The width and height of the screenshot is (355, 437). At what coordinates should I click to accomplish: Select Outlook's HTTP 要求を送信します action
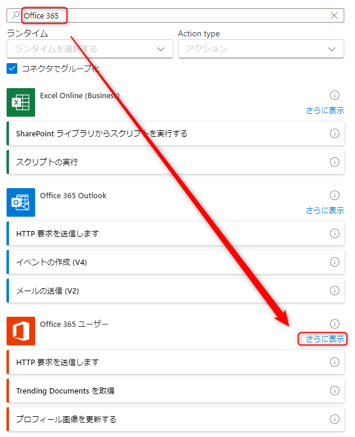[x=175, y=233]
